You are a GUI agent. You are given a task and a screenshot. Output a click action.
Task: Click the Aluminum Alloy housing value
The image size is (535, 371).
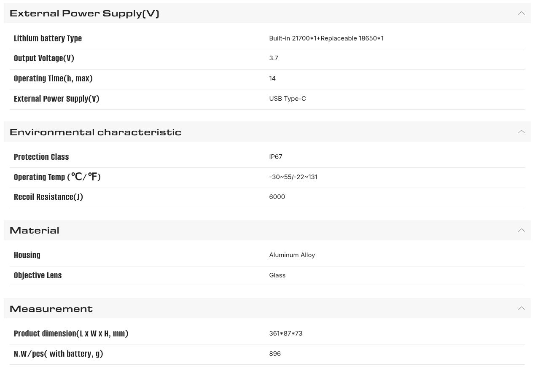click(292, 255)
